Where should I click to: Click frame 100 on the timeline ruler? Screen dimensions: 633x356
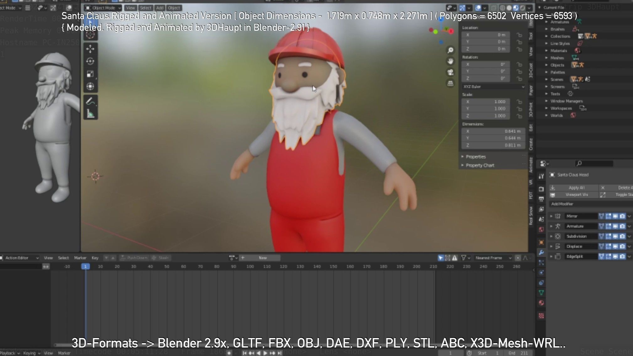pyautogui.click(x=250, y=267)
